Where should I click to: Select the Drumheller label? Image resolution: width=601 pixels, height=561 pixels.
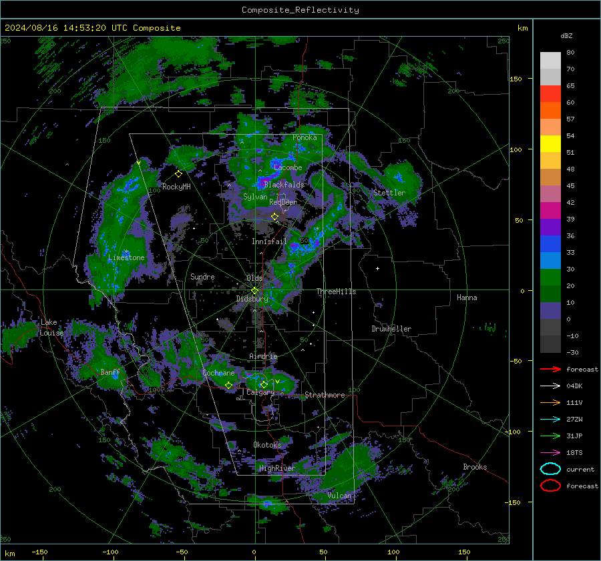click(x=391, y=329)
